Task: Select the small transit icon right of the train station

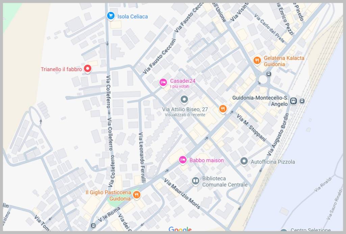Action: point(302,101)
